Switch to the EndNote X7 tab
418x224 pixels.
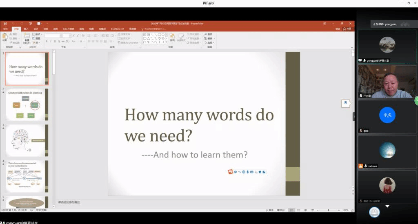pyautogui.click(x=117, y=29)
